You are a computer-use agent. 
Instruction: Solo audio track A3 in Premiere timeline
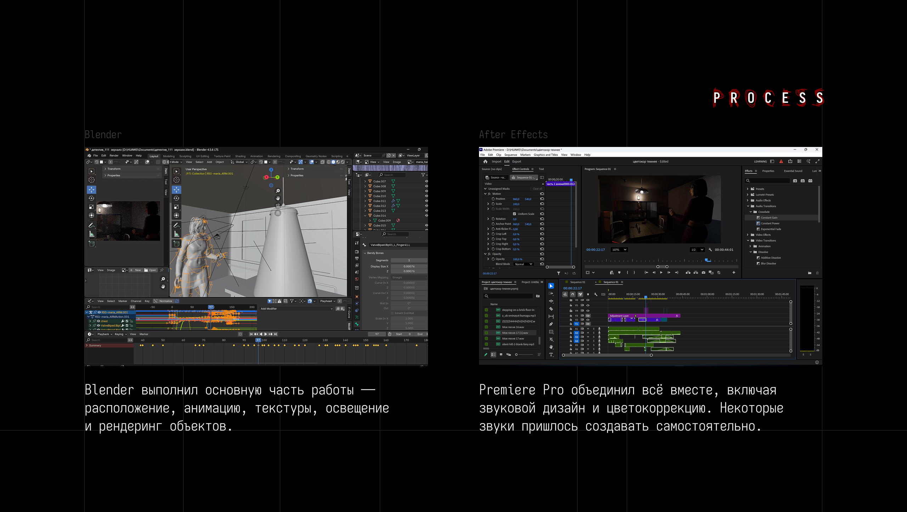(593, 337)
